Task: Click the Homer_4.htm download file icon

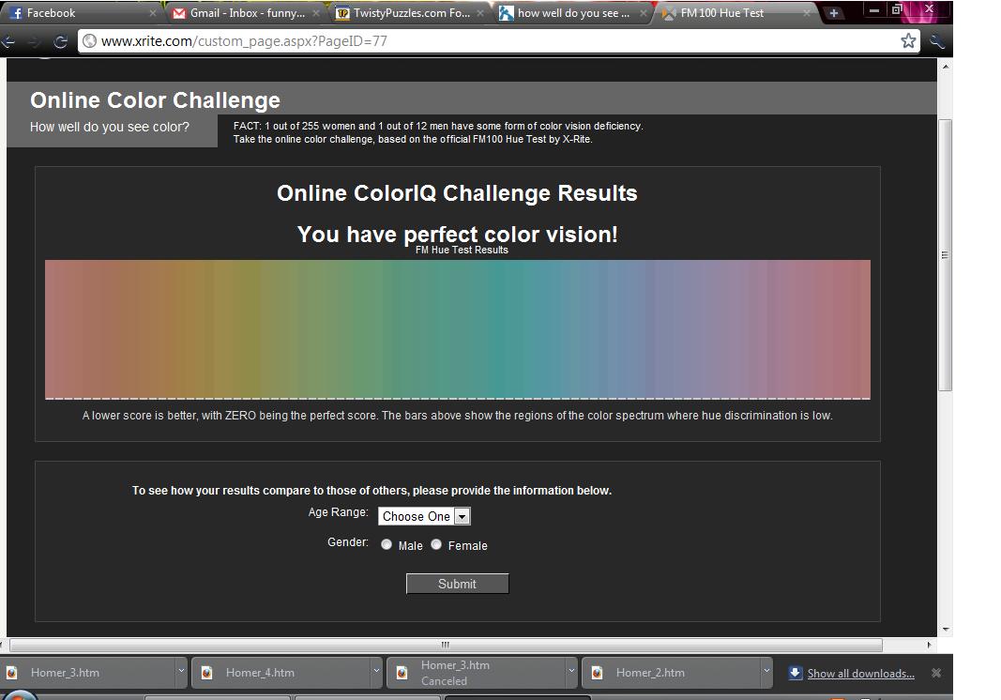Action: [x=206, y=673]
